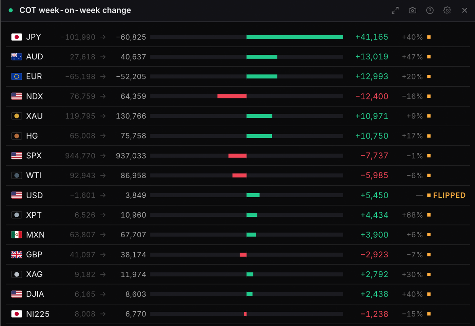Click the US flag icon for NDX

(x=17, y=96)
